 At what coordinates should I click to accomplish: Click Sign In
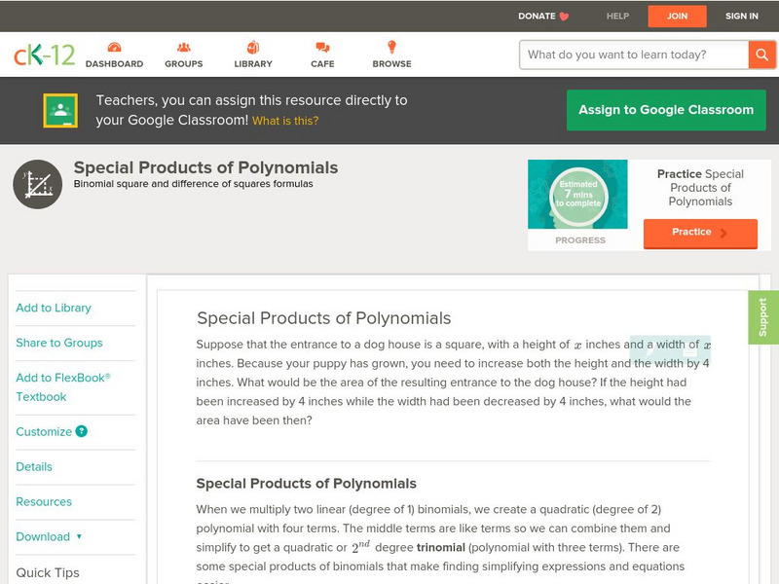pos(742,16)
